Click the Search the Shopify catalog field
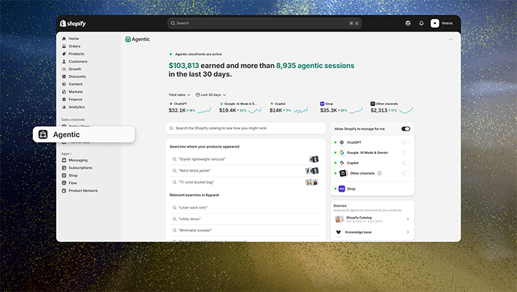 (x=245, y=128)
